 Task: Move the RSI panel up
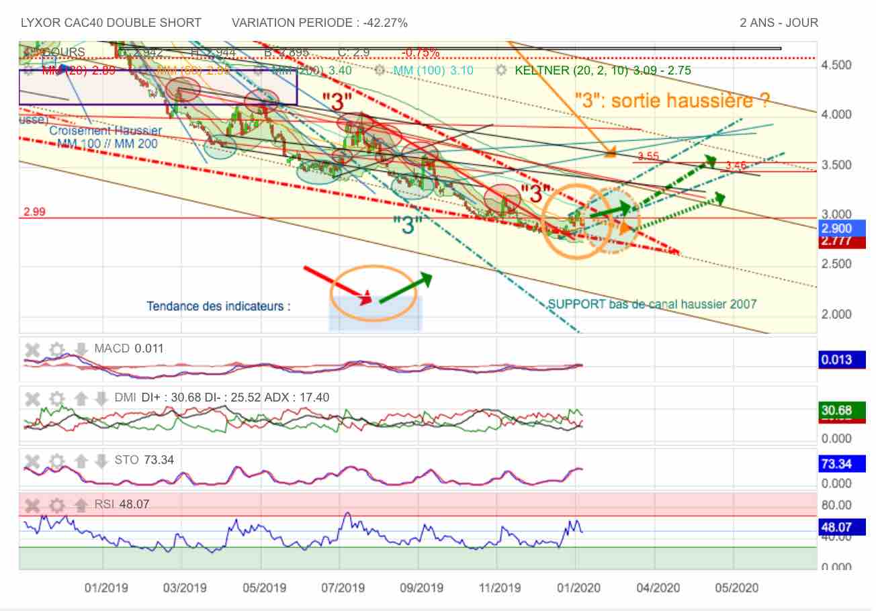click(81, 505)
